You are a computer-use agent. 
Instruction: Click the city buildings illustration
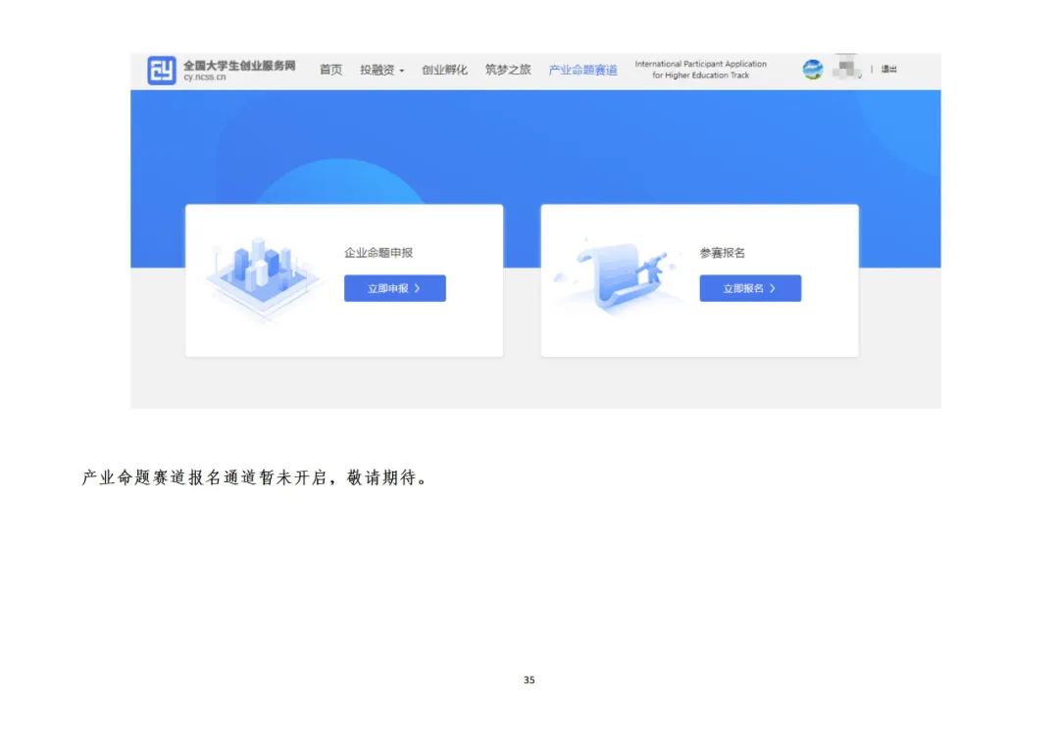click(261, 274)
